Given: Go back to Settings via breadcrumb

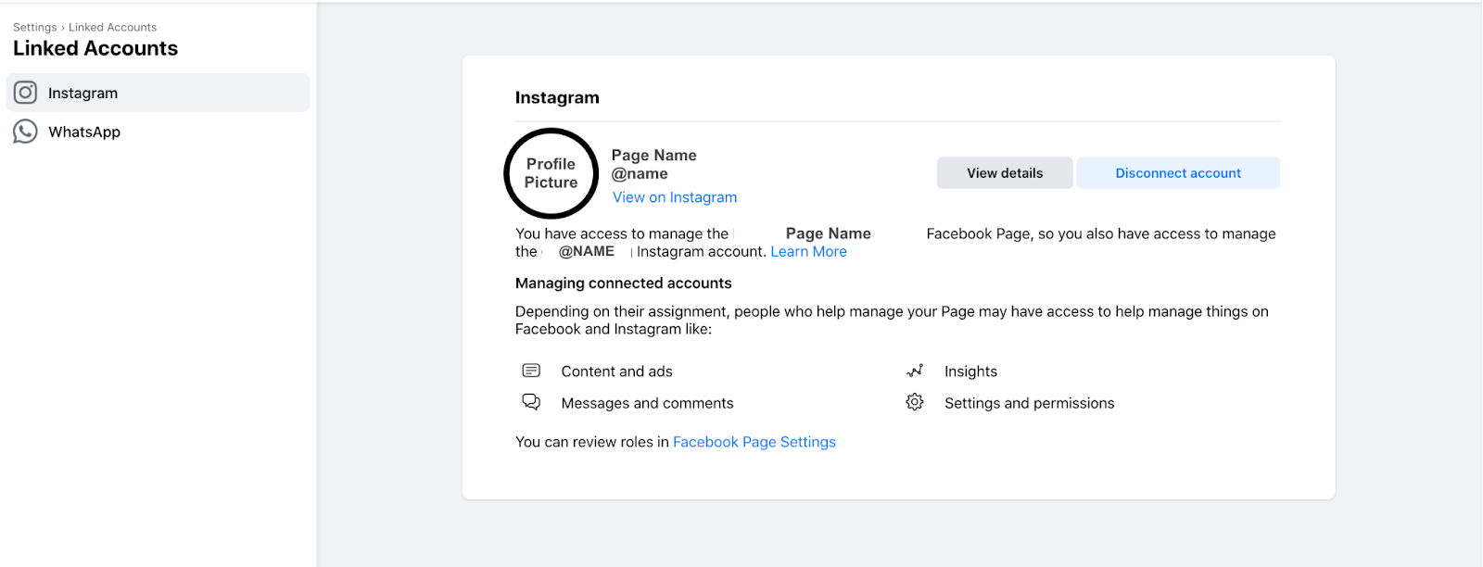Looking at the screenshot, I should (34, 28).
